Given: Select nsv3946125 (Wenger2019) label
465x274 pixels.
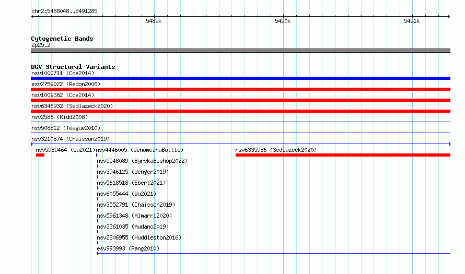Looking at the screenshot, I should coord(133,172).
